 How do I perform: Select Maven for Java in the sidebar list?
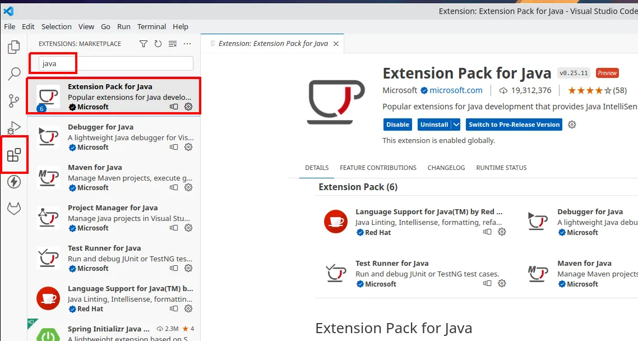(113, 177)
